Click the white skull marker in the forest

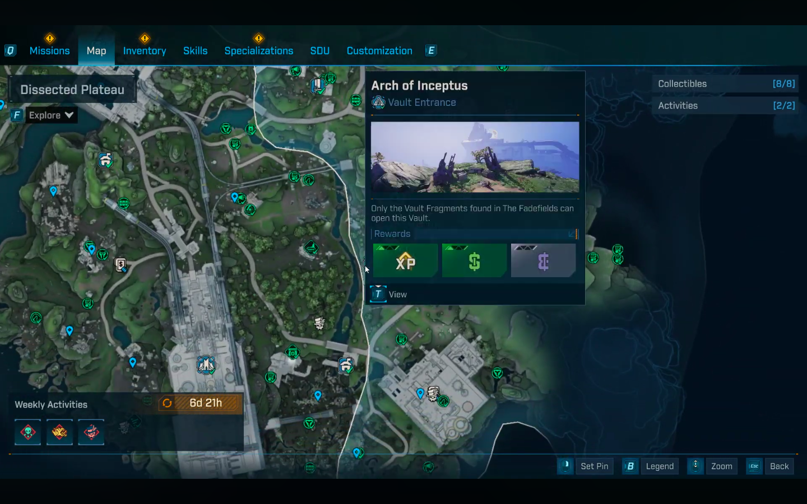[x=319, y=323]
